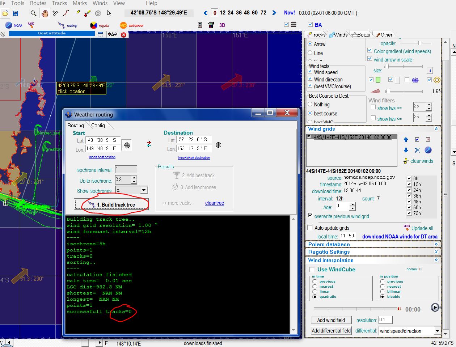Open the routing toolbar item
The width and height of the screenshot is (456, 347).
pos(67,25)
